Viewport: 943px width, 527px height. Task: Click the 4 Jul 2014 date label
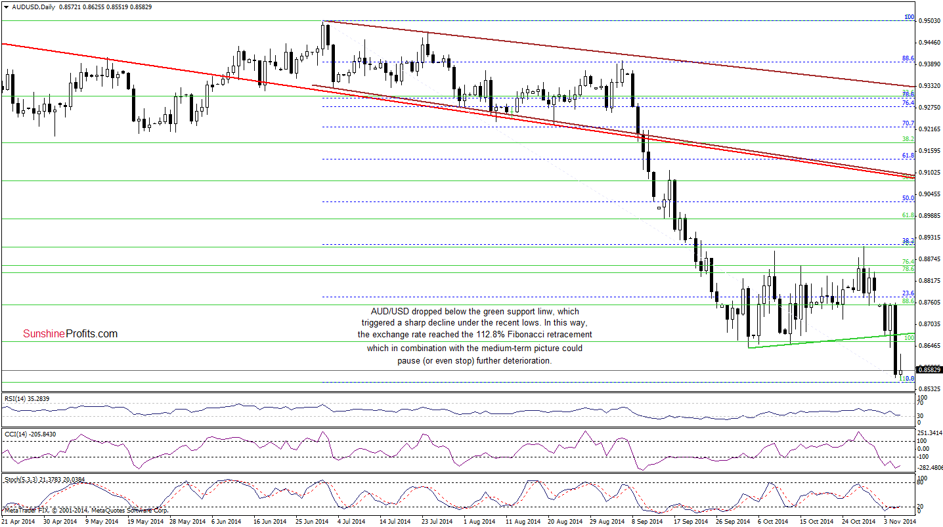[x=351, y=521]
